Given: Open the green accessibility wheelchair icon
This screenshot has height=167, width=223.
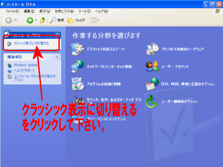Looking at the screenshot, I should [152, 102].
